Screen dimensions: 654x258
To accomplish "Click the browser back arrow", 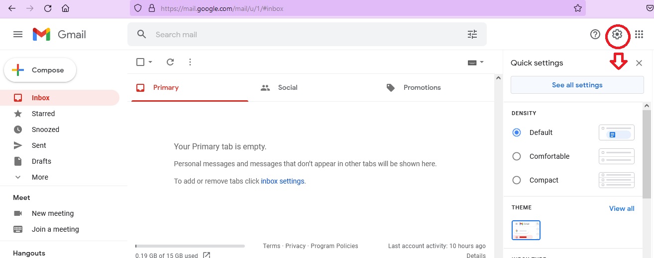I will (12, 8).
